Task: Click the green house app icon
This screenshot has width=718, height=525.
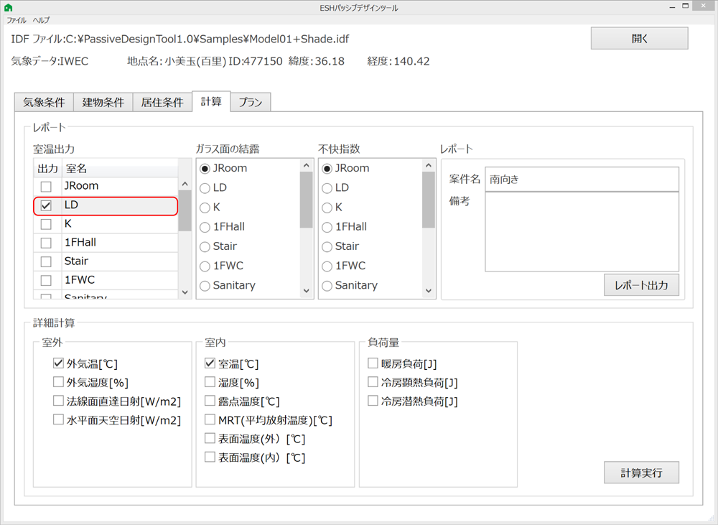Action: [8, 8]
